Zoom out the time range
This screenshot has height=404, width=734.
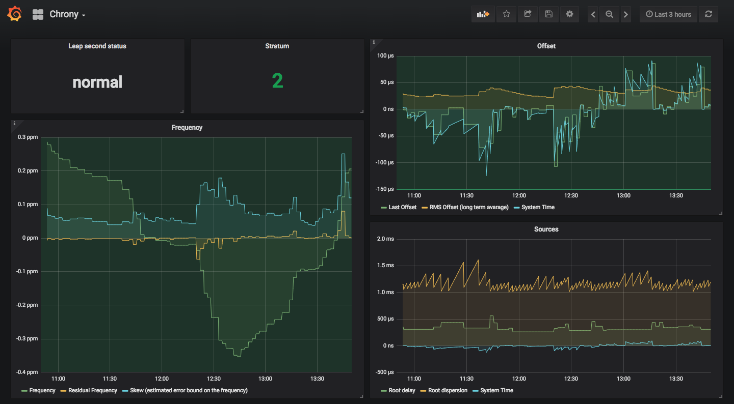(609, 14)
